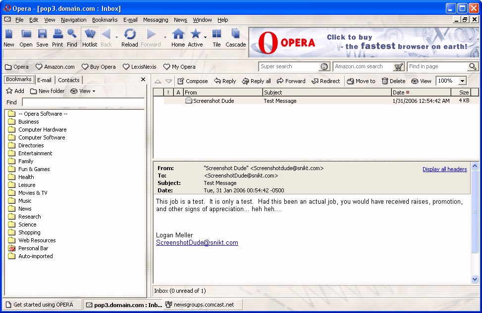Screen dimensions: 482x313
Task: Click the Super search field
Action: pyautogui.click(x=289, y=66)
